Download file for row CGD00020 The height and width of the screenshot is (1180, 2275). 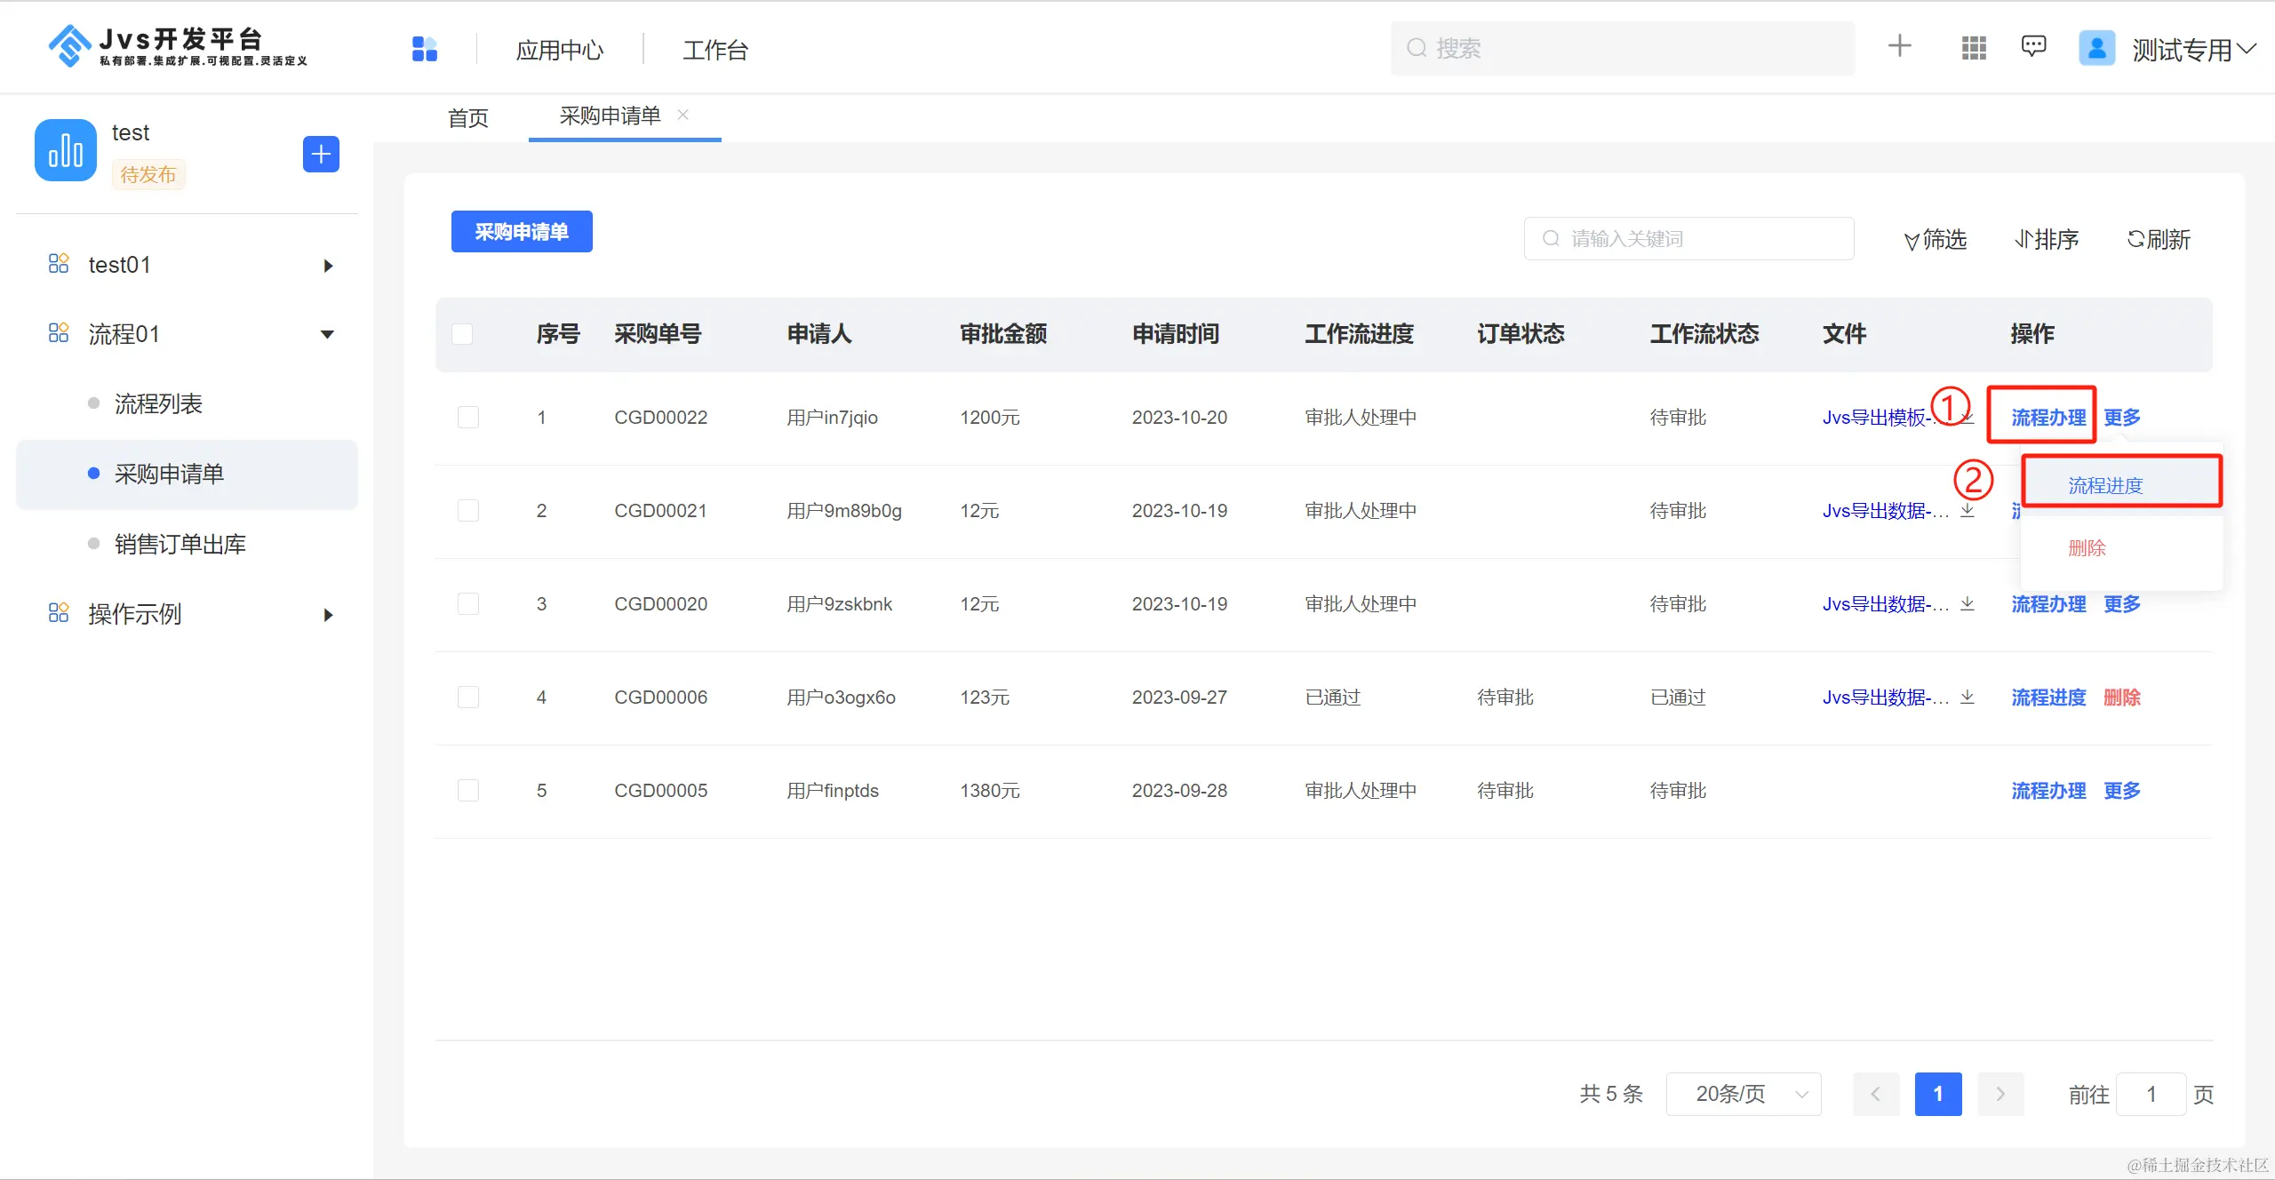1968,604
